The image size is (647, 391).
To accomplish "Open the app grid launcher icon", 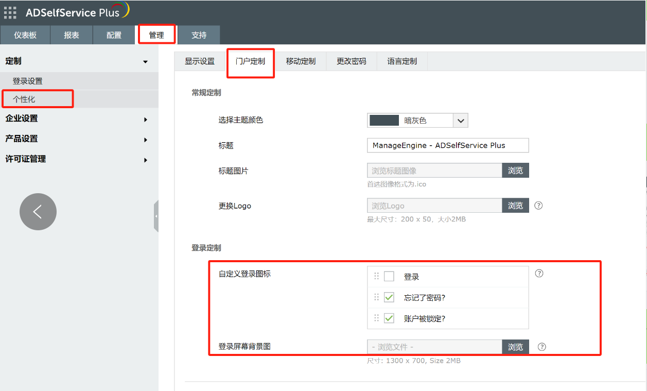I will click(10, 12).
